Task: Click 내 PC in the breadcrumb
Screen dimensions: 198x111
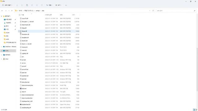Action: [x=20, y=11]
